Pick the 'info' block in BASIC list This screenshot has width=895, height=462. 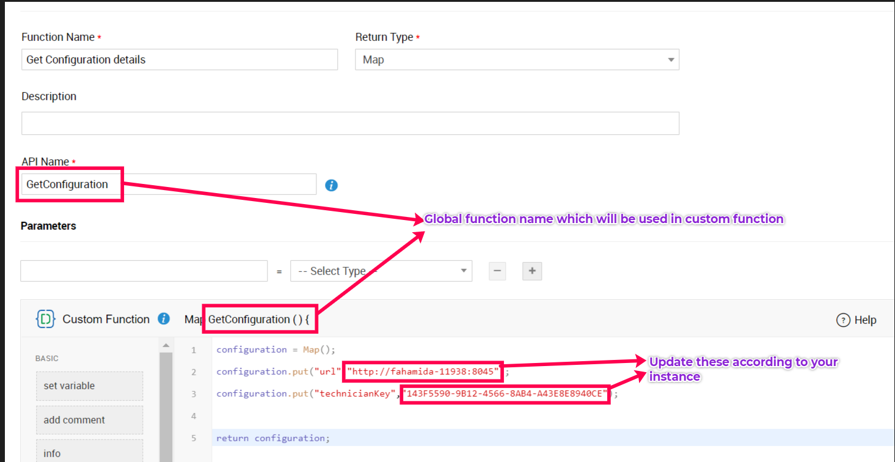89,452
